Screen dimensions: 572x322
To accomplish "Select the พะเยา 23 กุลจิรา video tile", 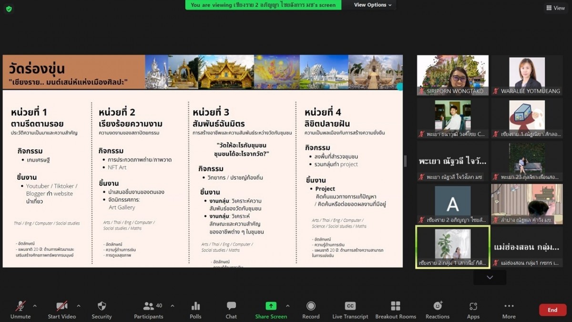I will 527,161.
